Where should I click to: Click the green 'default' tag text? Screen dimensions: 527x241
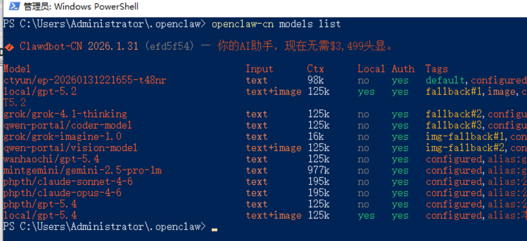[445, 81]
